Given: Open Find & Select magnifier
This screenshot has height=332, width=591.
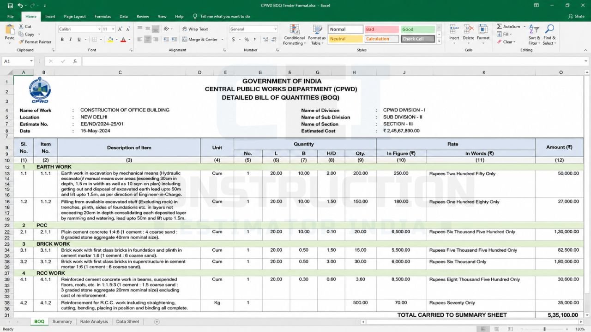Looking at the screenshot, I should click(549, 35).
